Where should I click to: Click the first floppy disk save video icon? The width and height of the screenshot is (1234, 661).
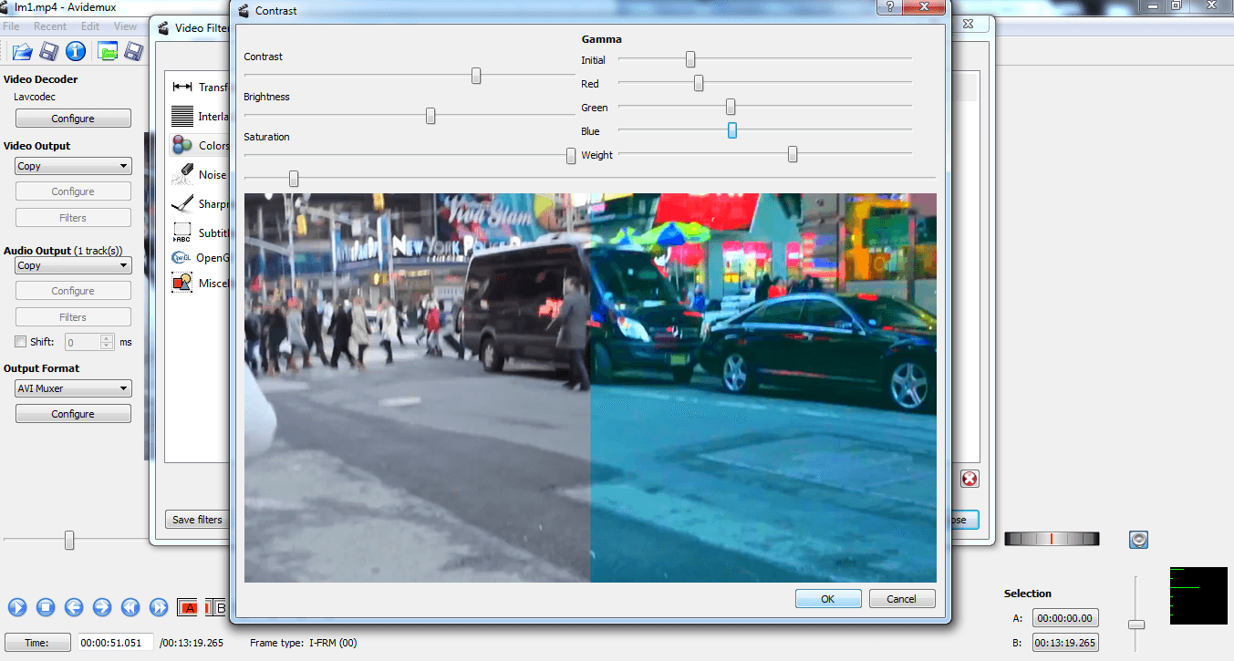pos(49,51)
